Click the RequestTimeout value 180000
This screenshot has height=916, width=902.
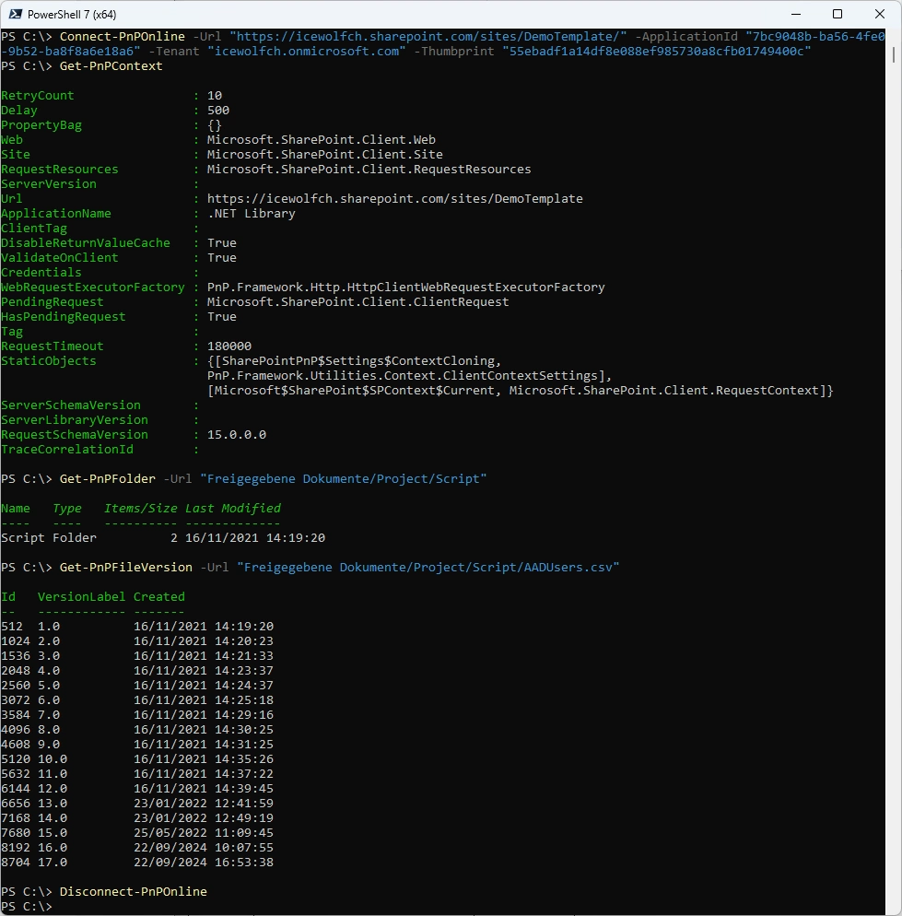229,346
